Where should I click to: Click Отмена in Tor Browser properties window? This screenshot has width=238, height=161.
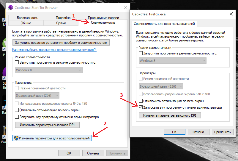(x=93, y=153)
